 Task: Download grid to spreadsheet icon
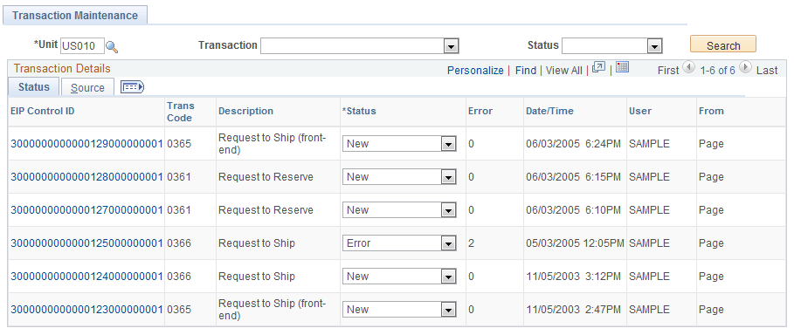[x=622, y=67]
